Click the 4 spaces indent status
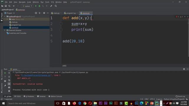The width and height of the screenshot is (189, 106). pos(159,99)
